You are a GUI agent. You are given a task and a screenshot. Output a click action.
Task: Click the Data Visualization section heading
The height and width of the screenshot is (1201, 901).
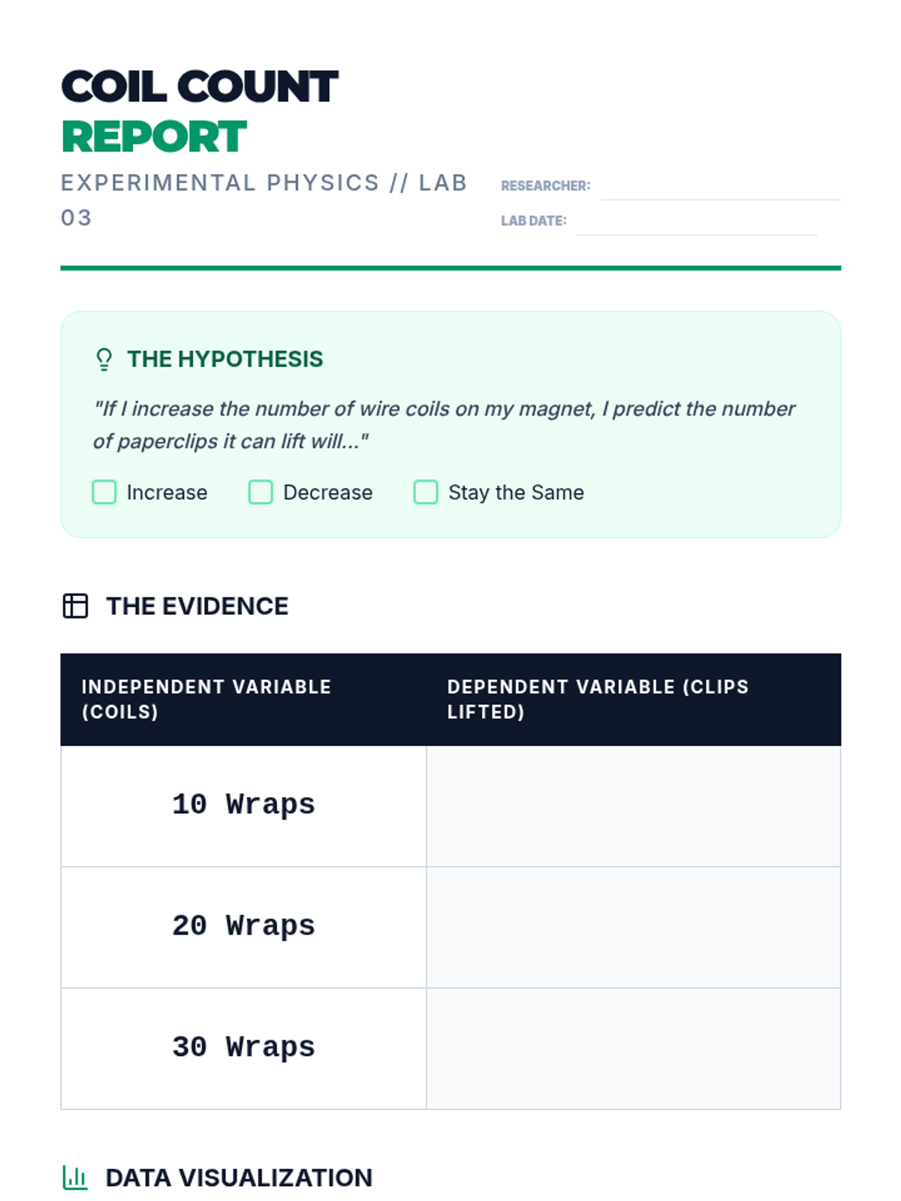click(239, 1178)
